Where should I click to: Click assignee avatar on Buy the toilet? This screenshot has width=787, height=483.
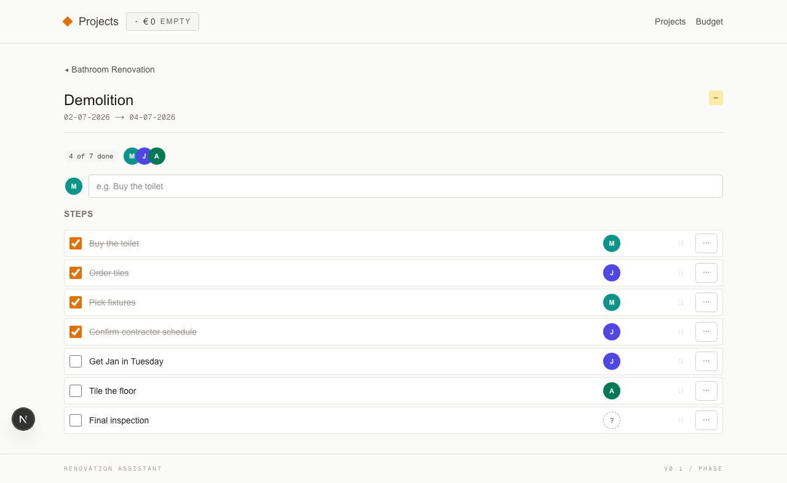coord(612,243)
